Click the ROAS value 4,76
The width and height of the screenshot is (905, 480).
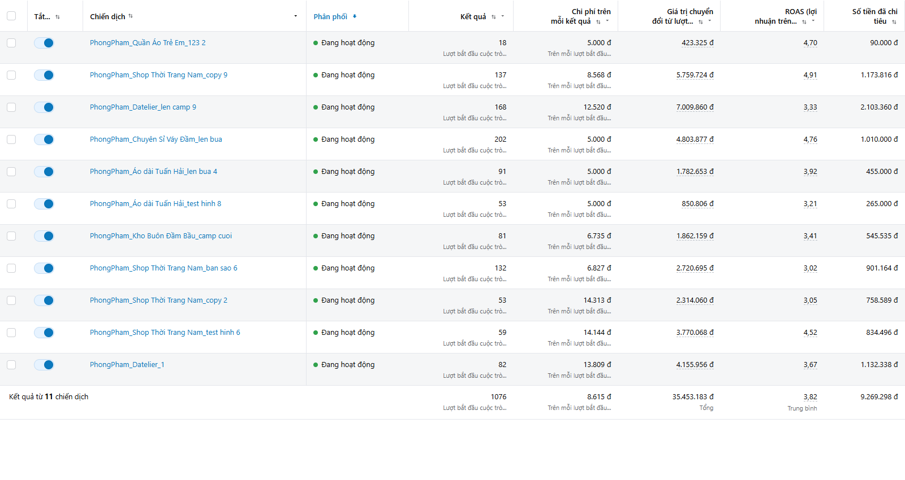pos(811,139)
